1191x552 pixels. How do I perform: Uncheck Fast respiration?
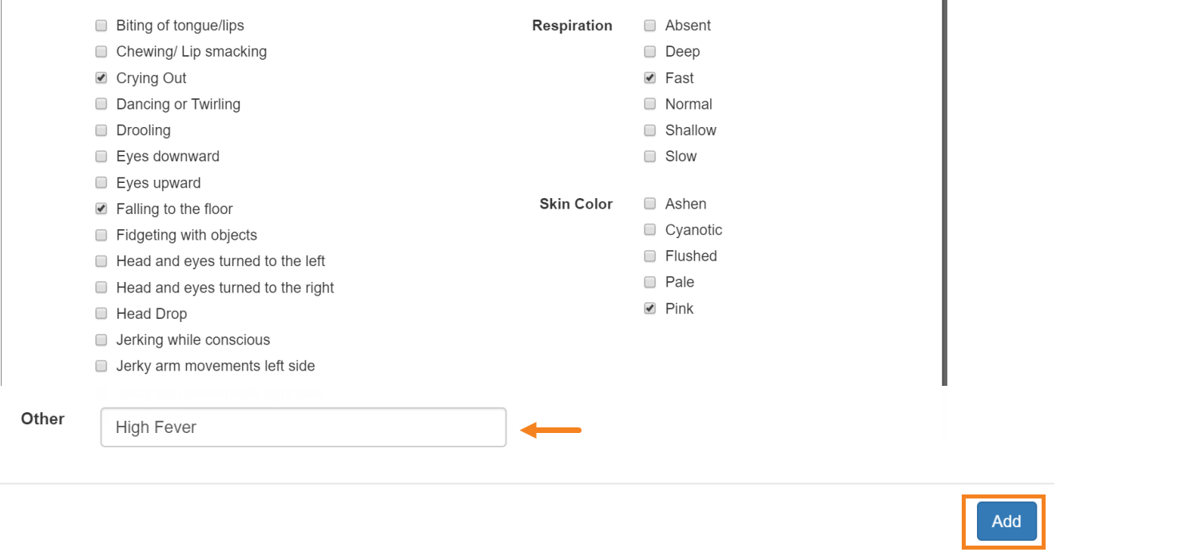click(650, 78)
